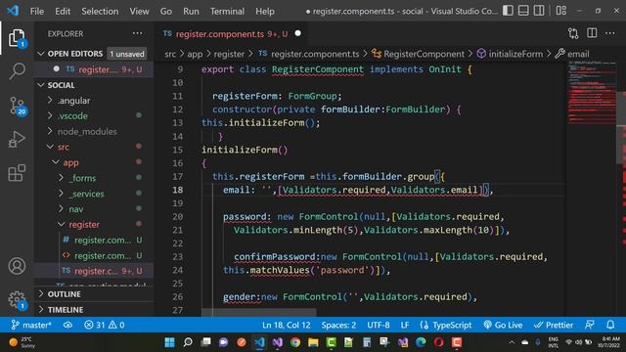
Task: Open the Terminal menu
Action: click(x=227, y=11)
